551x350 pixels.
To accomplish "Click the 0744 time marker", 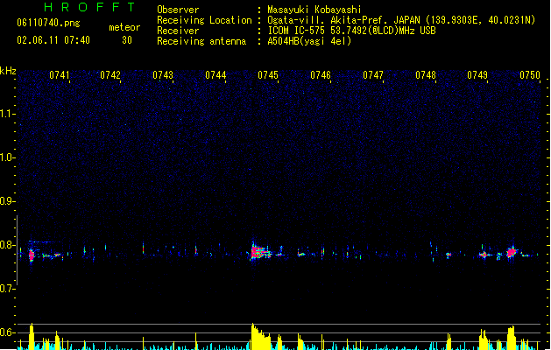I will tap(215, 75).
